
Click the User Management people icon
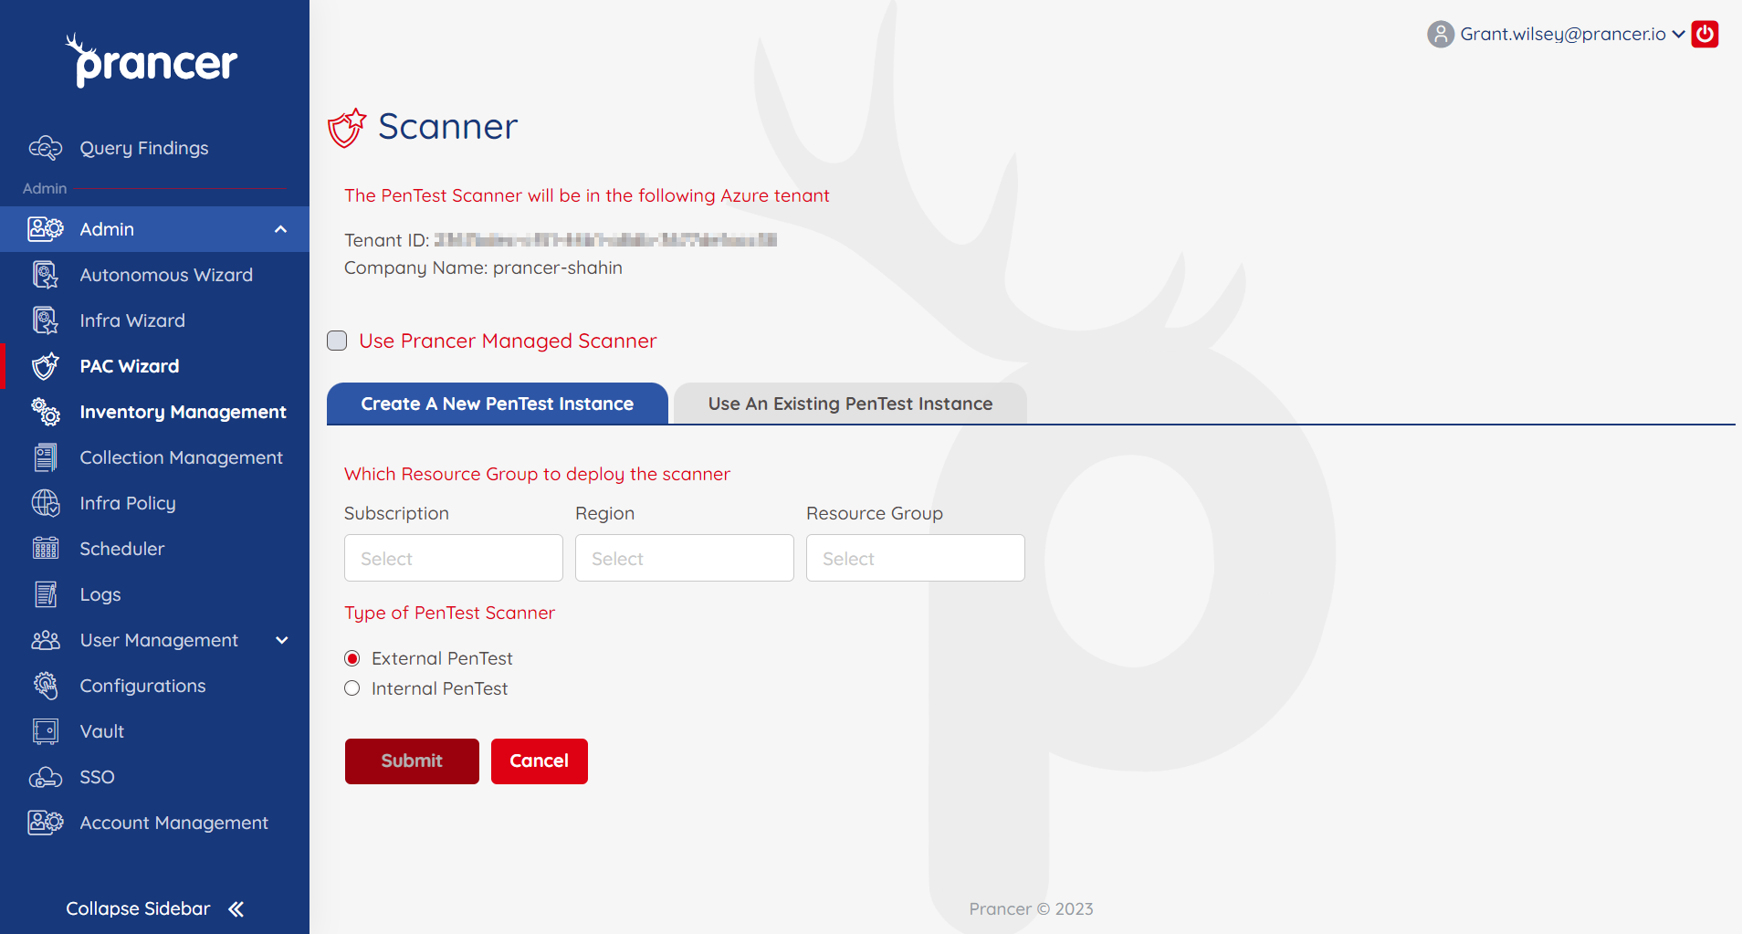46,640
